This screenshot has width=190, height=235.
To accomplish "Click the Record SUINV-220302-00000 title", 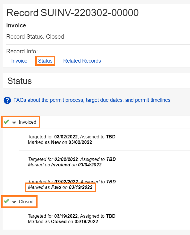I will pos(72,13).
